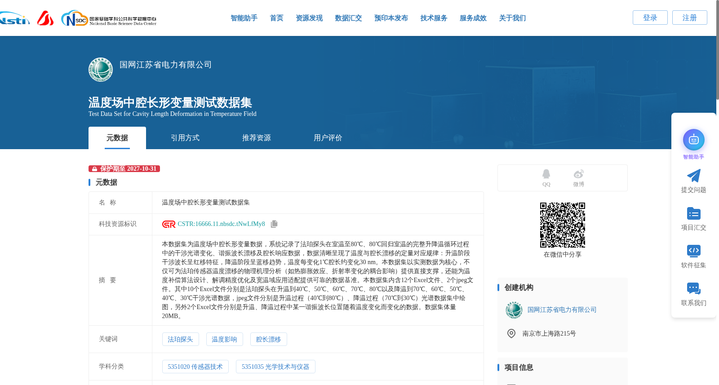Click the red flame-shaped logo

(x=45, y=18)
